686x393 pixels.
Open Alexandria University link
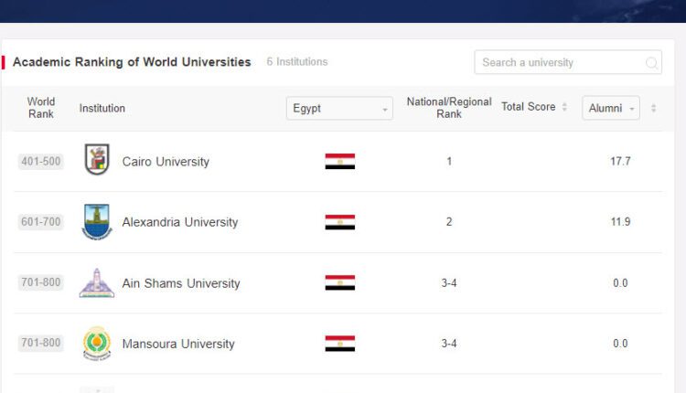(x=179, y=222)
